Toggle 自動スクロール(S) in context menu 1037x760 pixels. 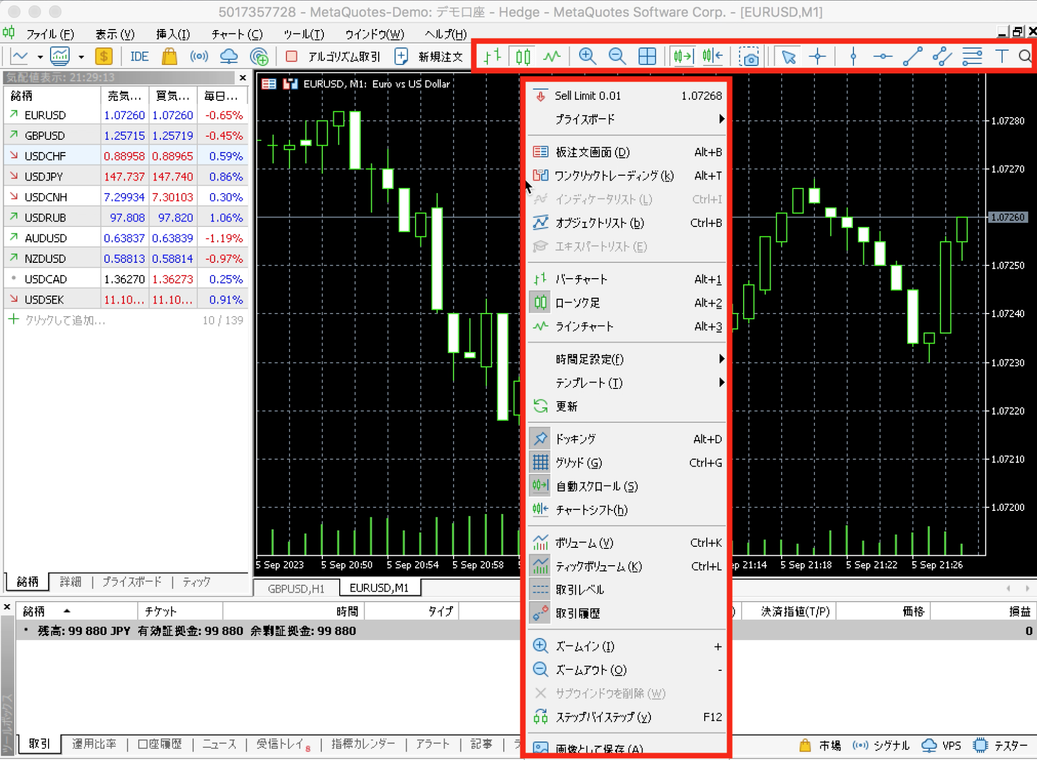pos(627,486)
